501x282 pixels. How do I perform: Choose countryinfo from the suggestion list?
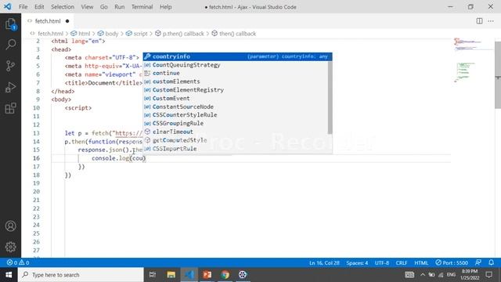click(x=237, y=56)
